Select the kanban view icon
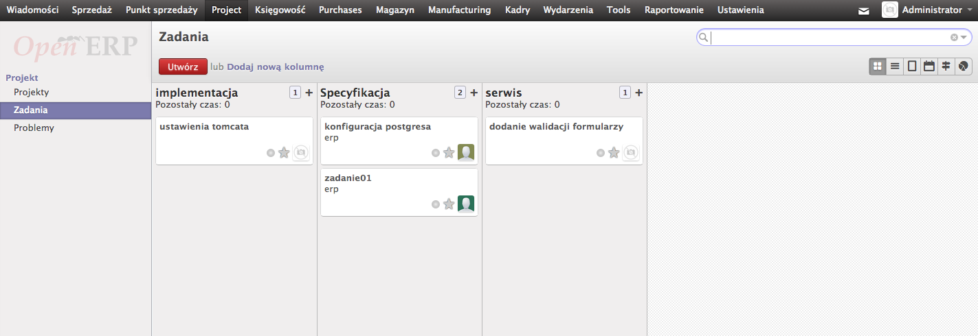This screenshot has width=978, height=336. pyautogui.click(x=878, y=67)
